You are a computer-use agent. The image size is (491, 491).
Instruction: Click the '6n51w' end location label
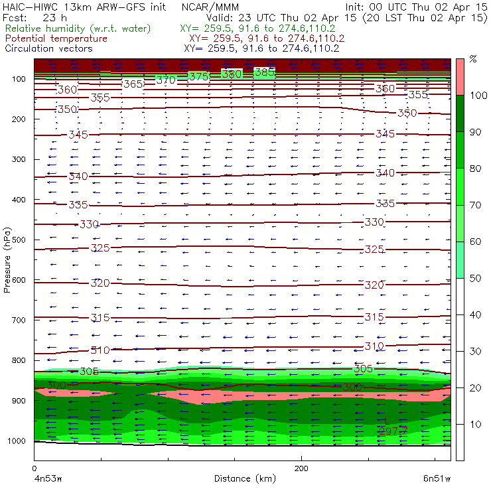[x=437, y=479]
